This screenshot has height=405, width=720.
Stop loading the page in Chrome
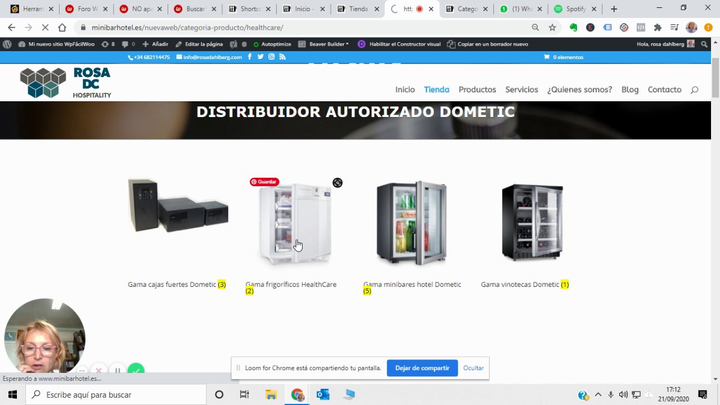(44, 28)
